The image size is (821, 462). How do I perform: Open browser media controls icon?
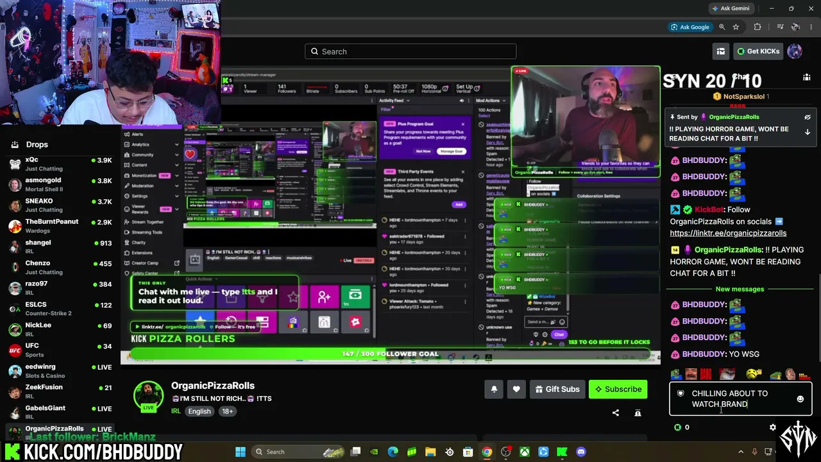point(780,27)
